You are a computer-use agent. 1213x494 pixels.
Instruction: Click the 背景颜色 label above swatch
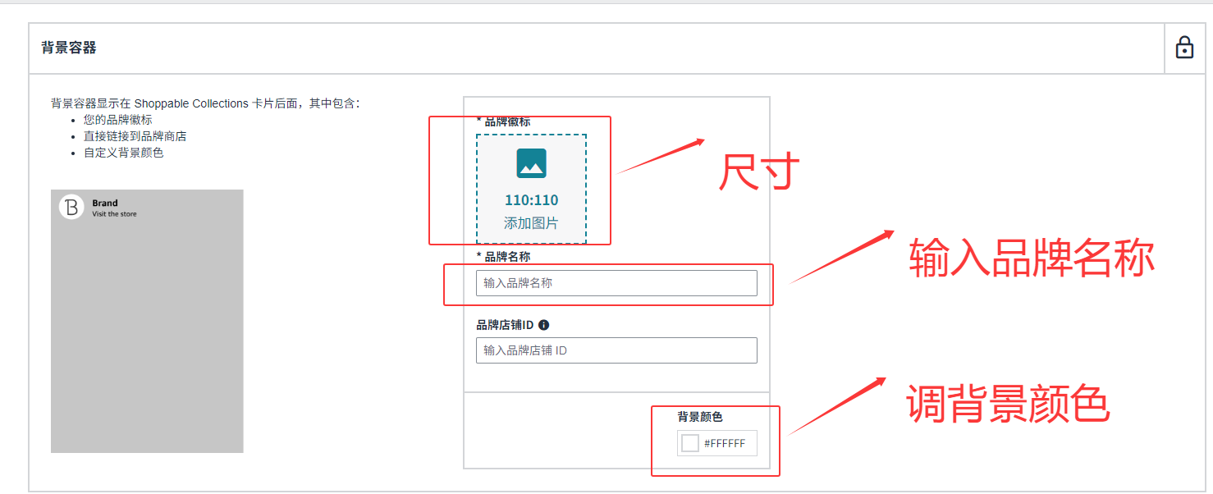pyautogui.click(x=700, y=417)
